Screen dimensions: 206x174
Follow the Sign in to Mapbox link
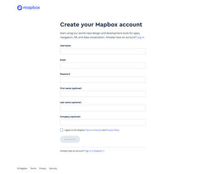[x=93, y=151]
